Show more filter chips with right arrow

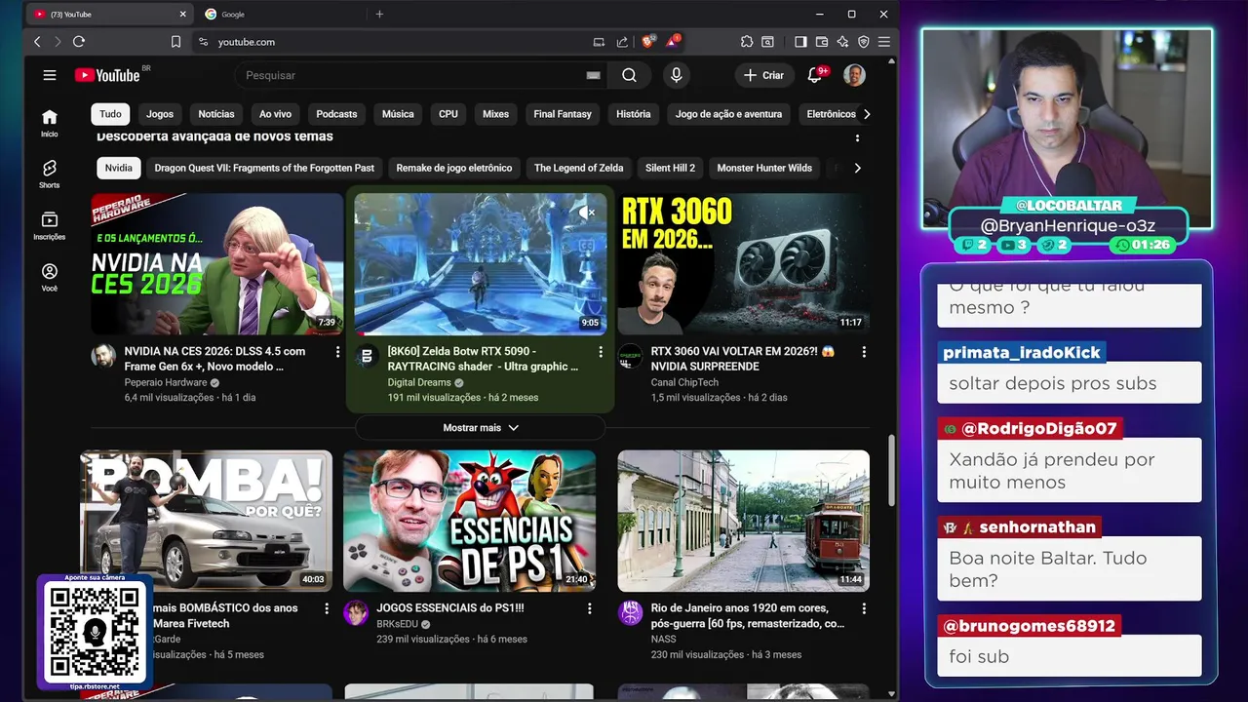coord(867,114)
